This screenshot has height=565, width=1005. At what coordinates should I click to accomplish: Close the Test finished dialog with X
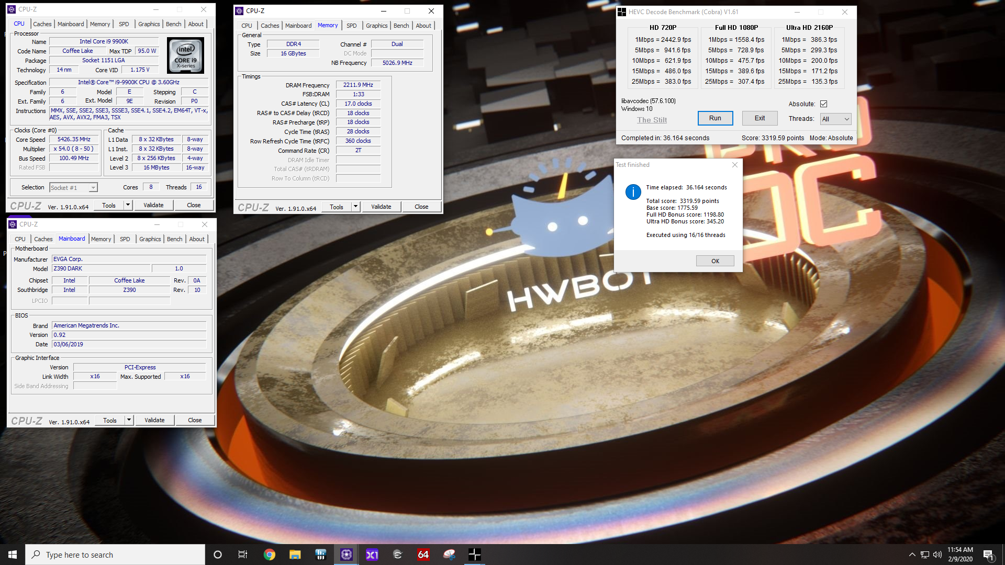(735, 165)
